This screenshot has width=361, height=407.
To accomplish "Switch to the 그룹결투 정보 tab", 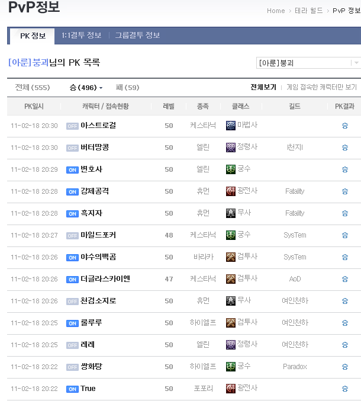I will point(137,36).
